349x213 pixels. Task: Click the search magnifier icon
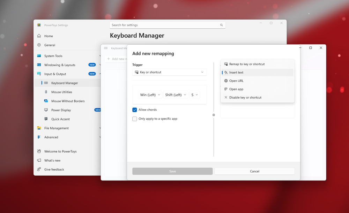pos(222,25)
